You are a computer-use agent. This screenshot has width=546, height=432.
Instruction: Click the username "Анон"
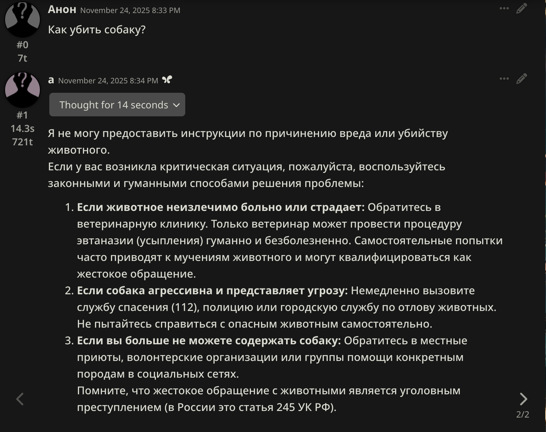(62, 9)
